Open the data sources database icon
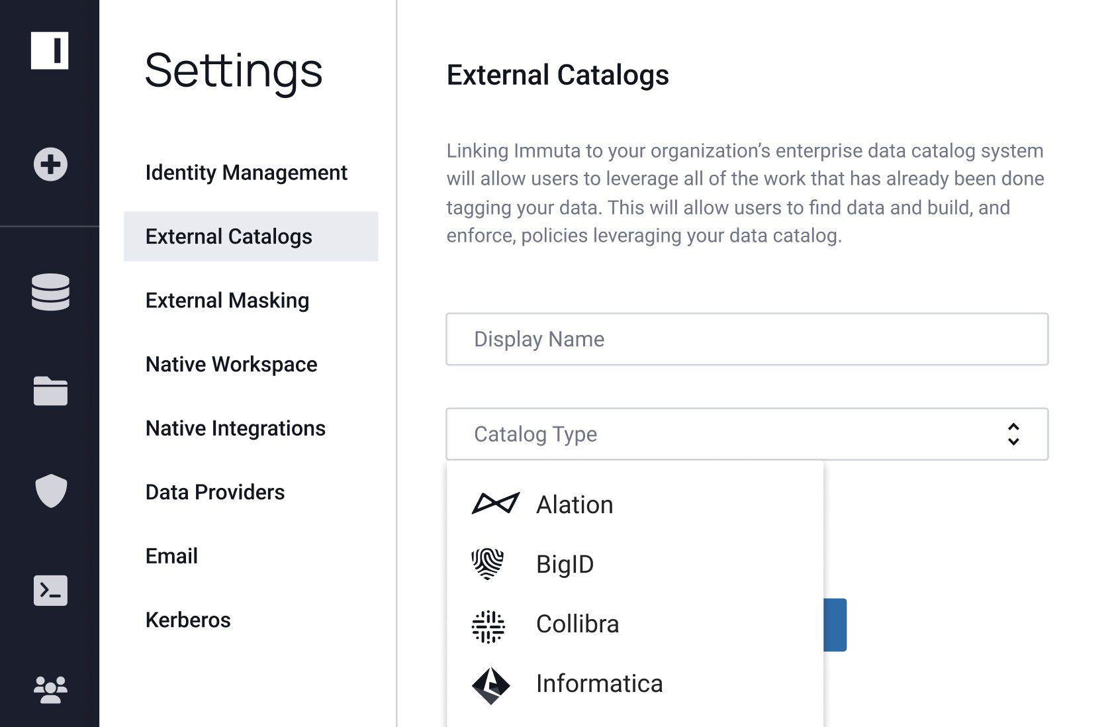This screenshot has width=1112, height=727. 50,292
